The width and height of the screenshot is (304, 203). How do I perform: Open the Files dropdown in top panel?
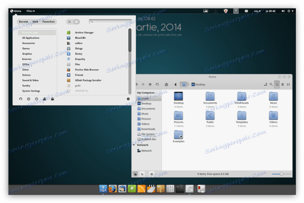31,11
